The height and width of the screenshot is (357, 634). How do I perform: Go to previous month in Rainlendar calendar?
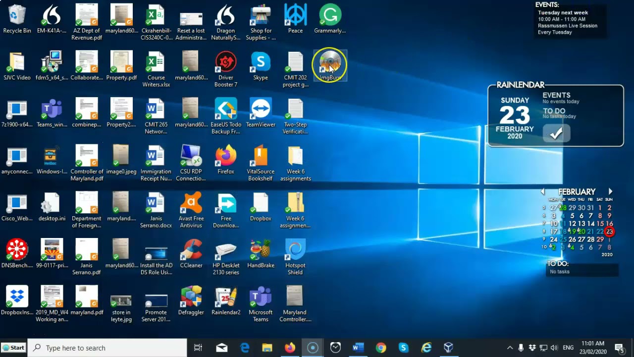(543, 191)
